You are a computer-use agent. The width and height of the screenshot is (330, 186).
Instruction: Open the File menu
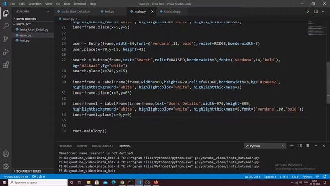tap(13, 4)
